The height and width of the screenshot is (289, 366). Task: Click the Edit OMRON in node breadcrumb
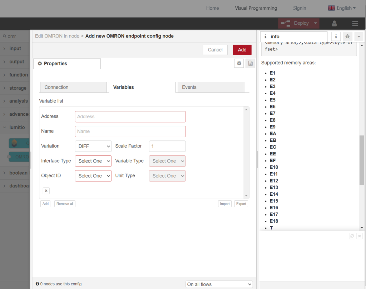click(x=57, y=36)
